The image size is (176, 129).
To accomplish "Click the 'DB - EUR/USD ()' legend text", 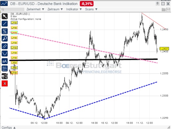I will tap(20, 14).
